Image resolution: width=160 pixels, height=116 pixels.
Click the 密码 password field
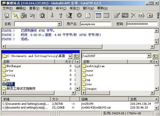click(x=142, y=24)
